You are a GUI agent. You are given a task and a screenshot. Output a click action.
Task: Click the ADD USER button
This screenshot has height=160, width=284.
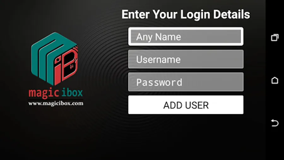tap(186, 105)
